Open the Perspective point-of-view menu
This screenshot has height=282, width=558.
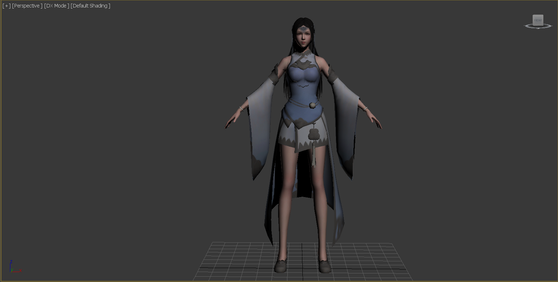point(27,6)
